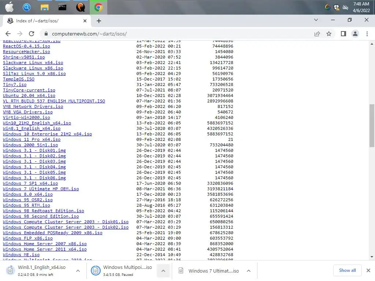Click the paused Windows Multipoint download item

click(122, 270)
